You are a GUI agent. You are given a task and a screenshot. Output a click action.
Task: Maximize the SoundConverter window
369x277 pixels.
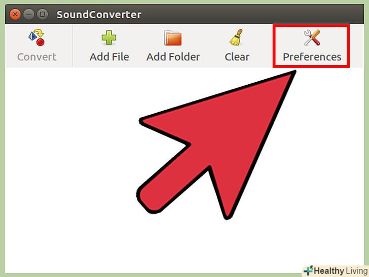(43, 14)
